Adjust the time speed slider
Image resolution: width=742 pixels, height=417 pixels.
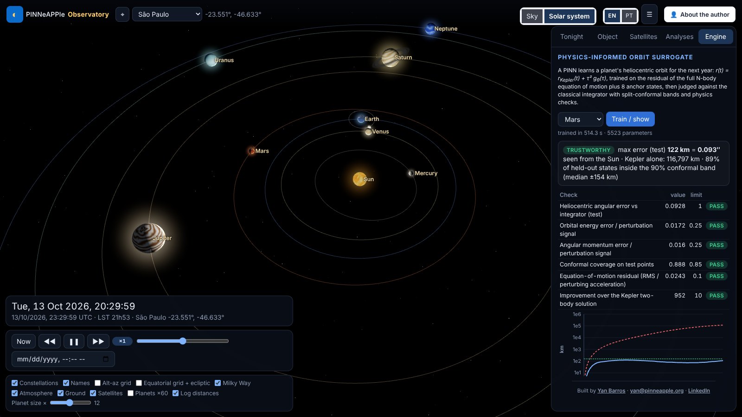[183, 341]
